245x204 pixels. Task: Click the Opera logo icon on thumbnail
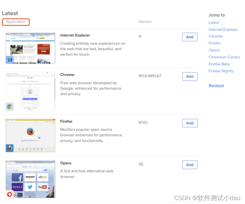tap(10, 194)
